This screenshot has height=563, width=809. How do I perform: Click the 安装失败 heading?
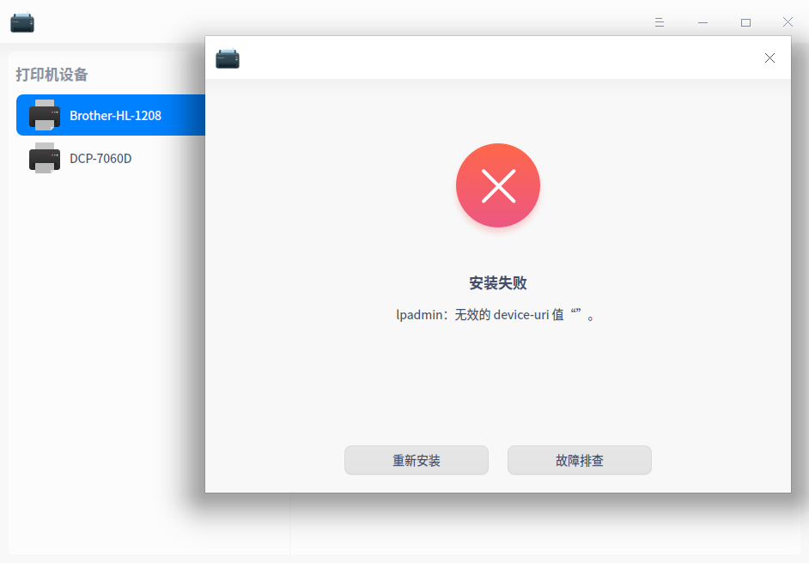pos(498,283)
